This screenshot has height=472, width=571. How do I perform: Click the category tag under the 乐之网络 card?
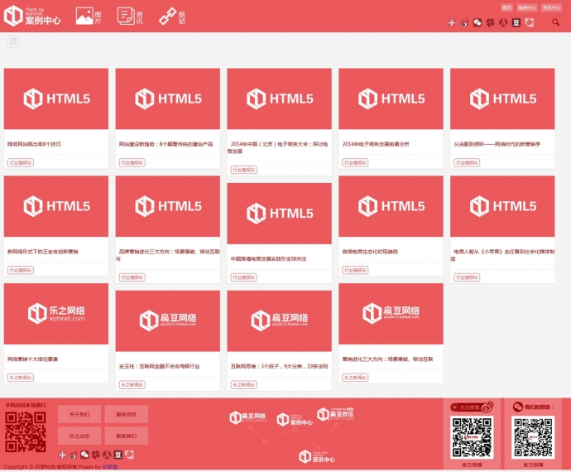(x=21, y=378)
